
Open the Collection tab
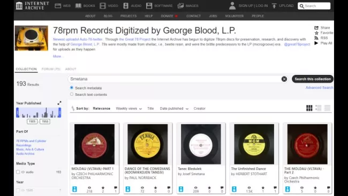tap(26, 69)
